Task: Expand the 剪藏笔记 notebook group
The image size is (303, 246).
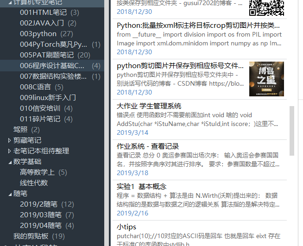Action: click(x=9, y=140)
